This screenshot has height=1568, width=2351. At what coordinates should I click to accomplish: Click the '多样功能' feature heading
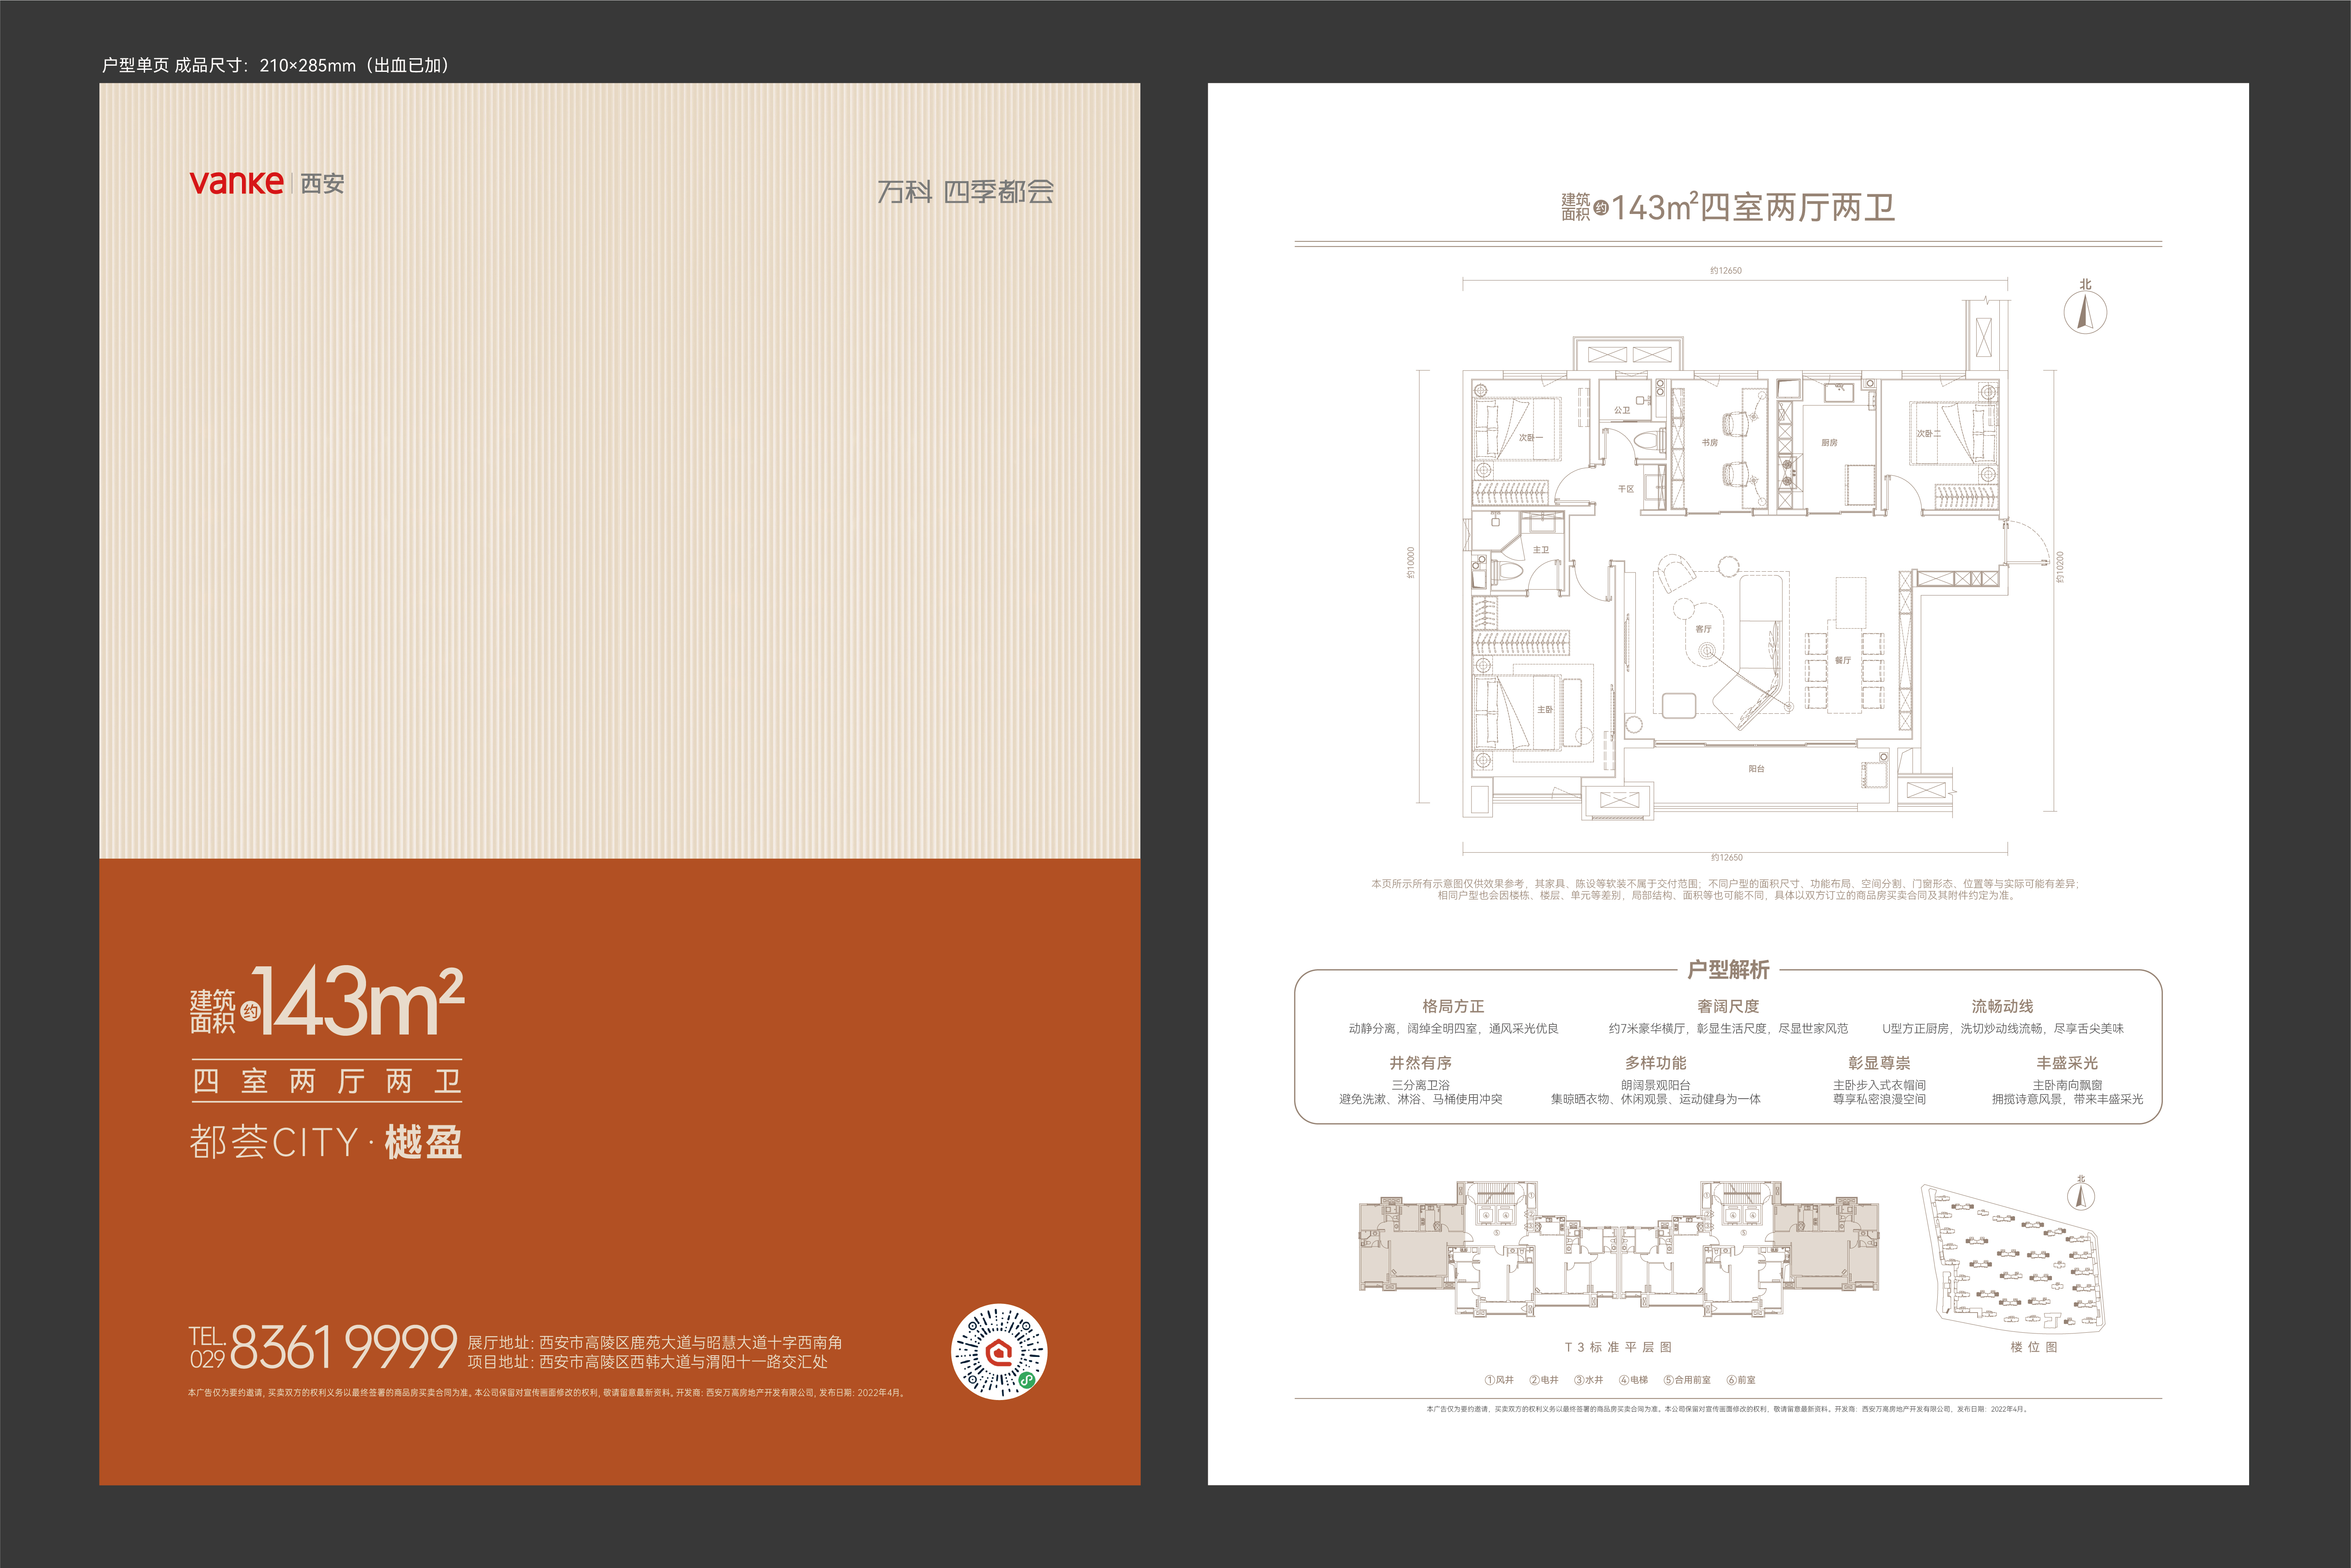1655,1063
